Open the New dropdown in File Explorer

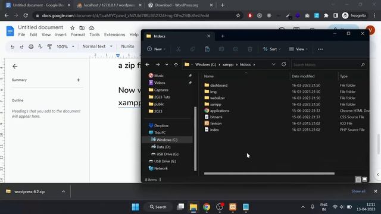click(156, 49)
